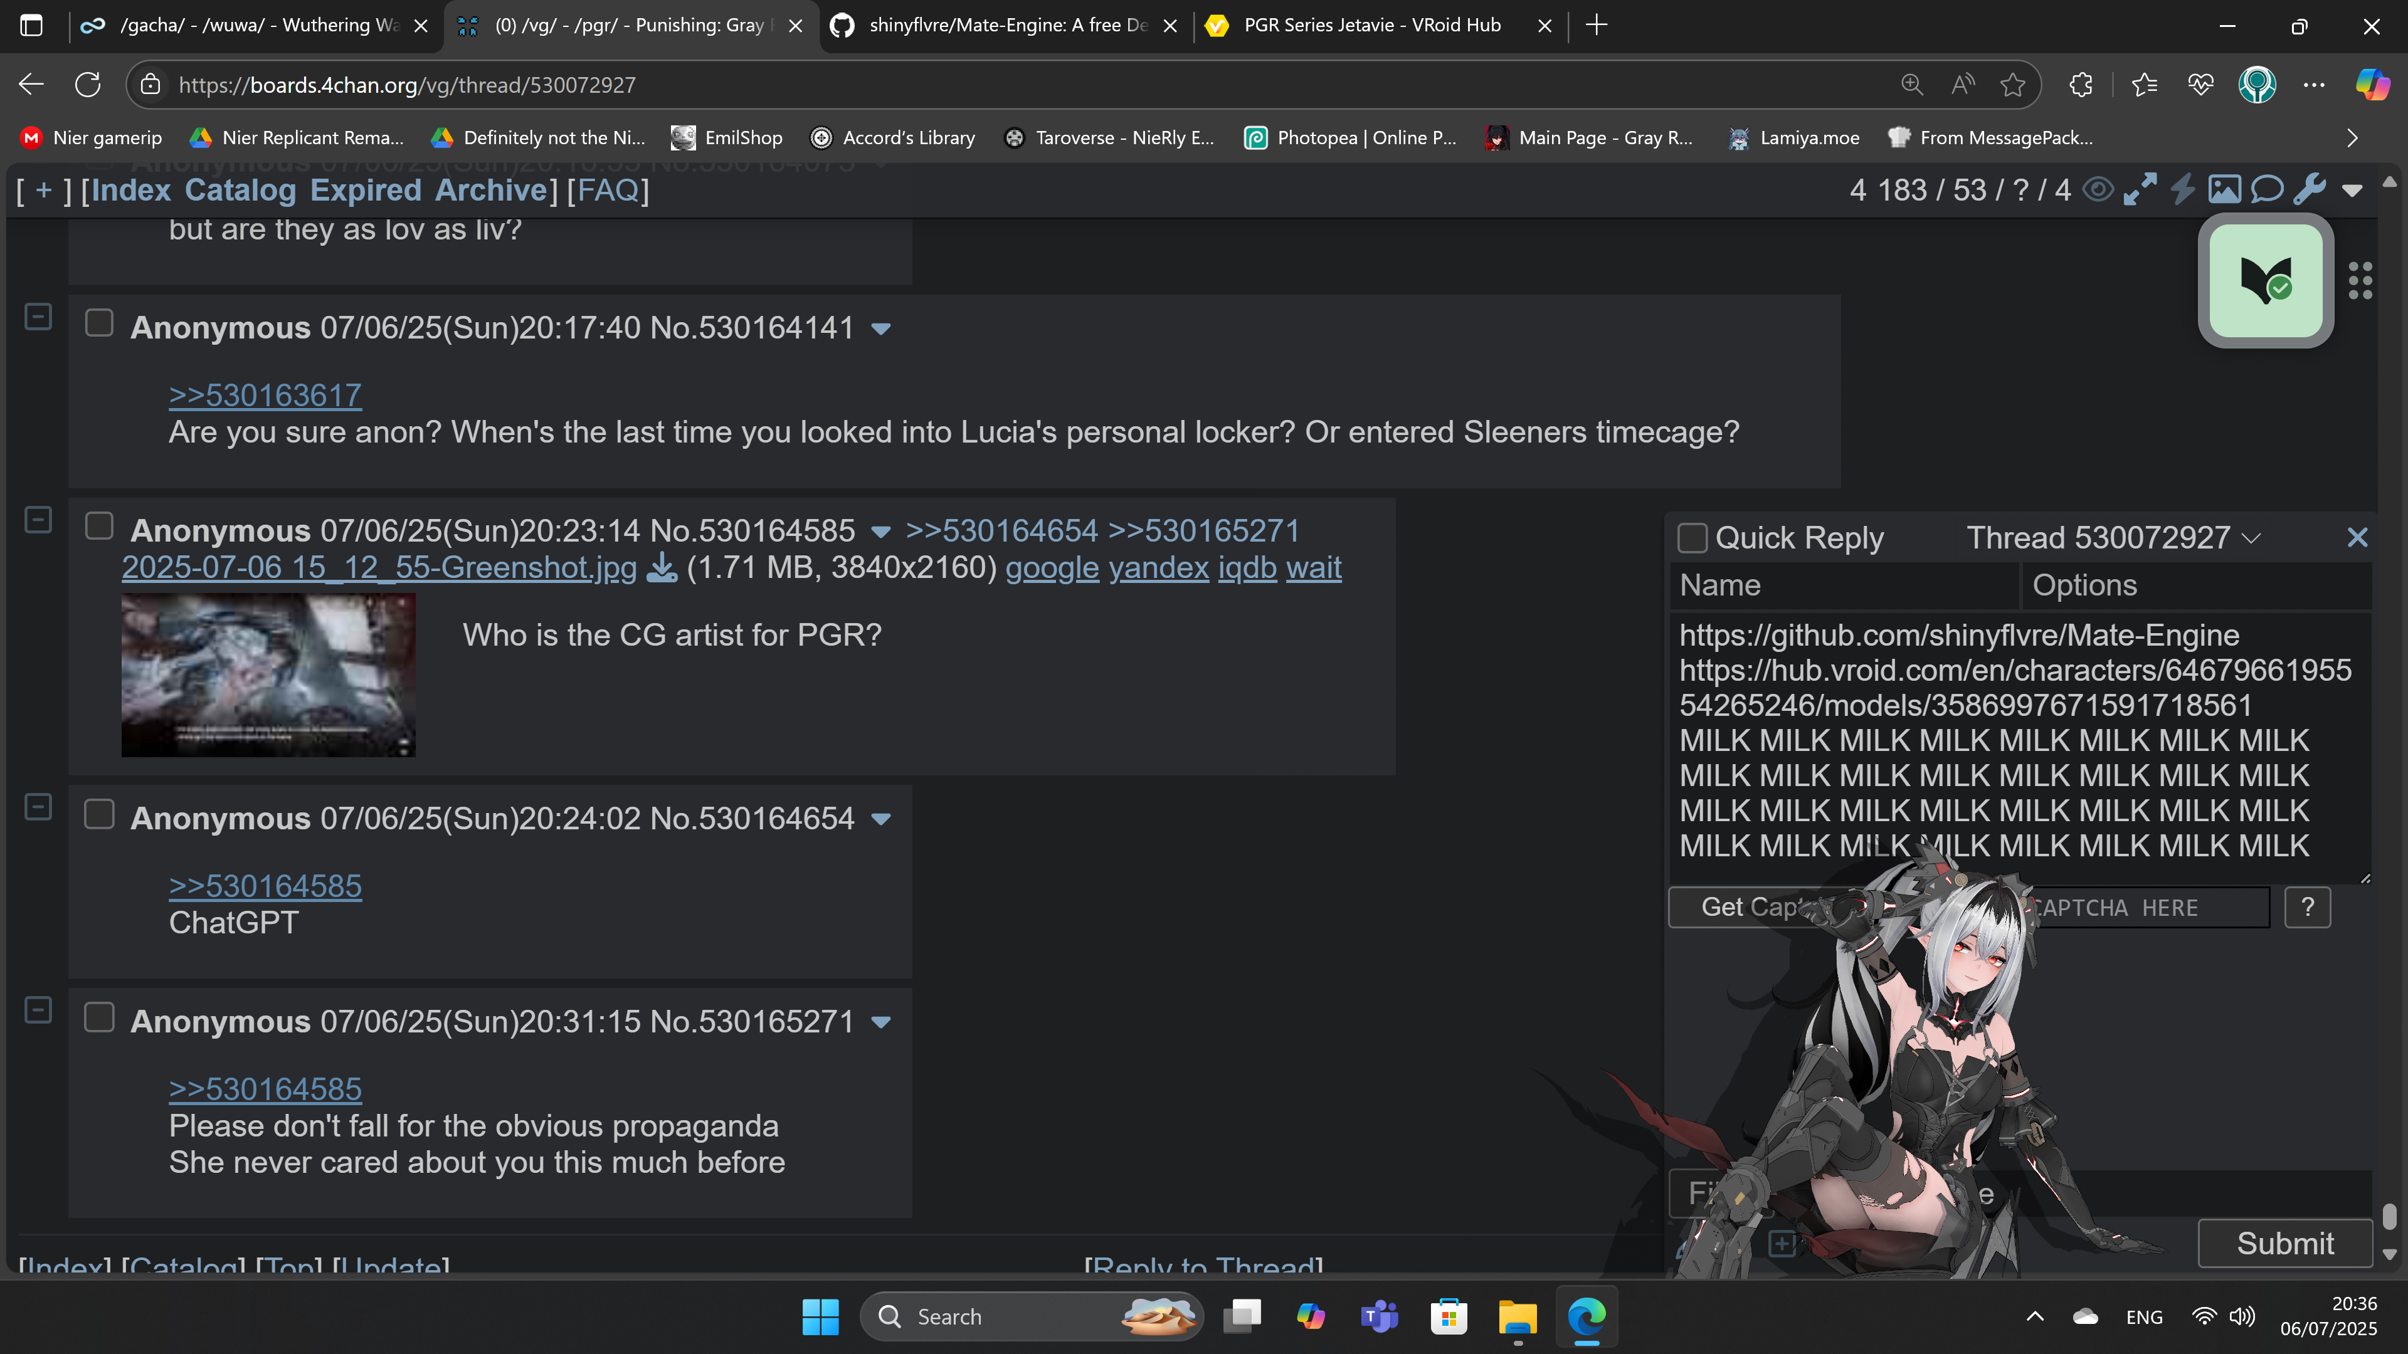
Task: Open the Greenshot post image thumbnail
Action: [268, 674]
